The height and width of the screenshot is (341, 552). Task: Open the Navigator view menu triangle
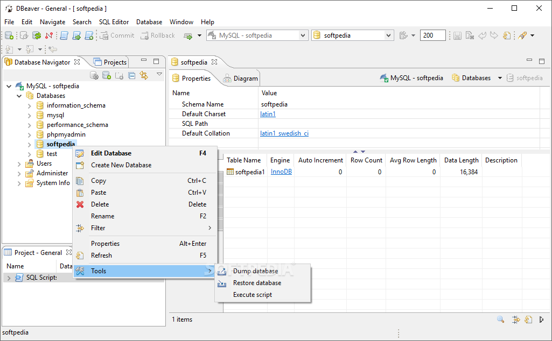point(159,74)
